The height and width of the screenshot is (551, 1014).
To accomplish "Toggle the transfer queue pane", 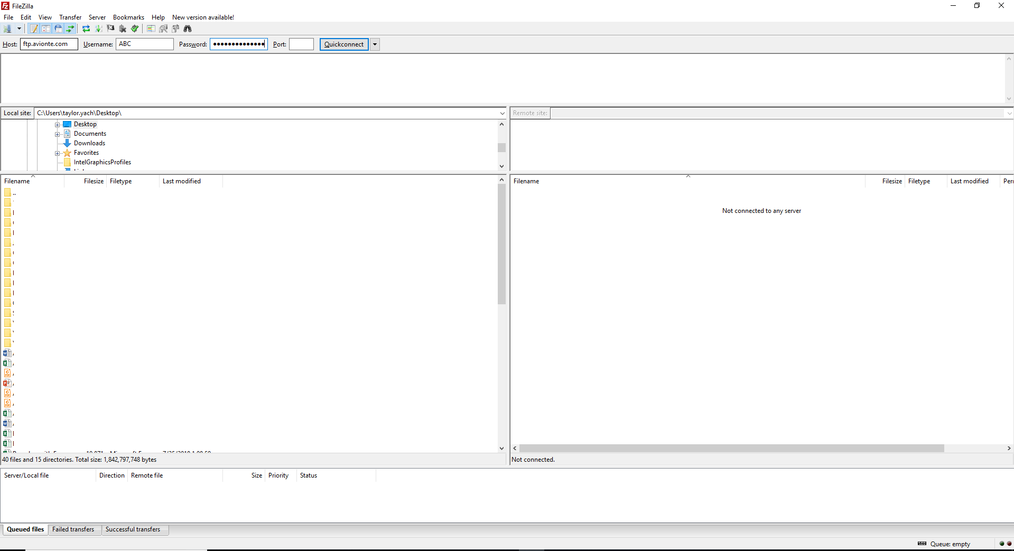I will pyautogui.click(x=70, y=29).
